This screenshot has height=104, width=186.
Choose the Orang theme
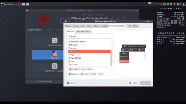tap(89, 61)
